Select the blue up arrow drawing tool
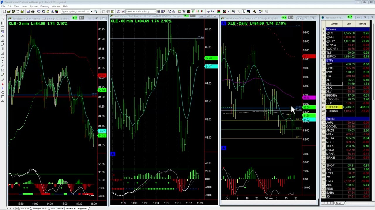 [3, 88]
